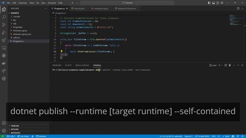This screenshot has width=246, height=138.
Task: Open Remote Explorer view
Action: point(4,48)
